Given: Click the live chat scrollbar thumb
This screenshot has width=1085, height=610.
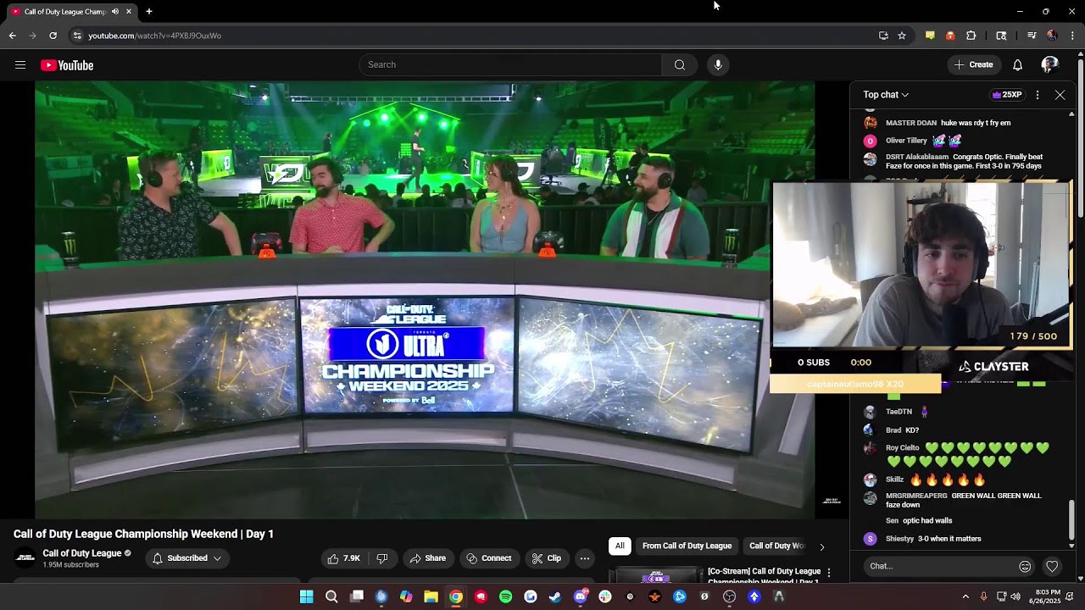Looking at the screenshot, I should click(1071, 518).
